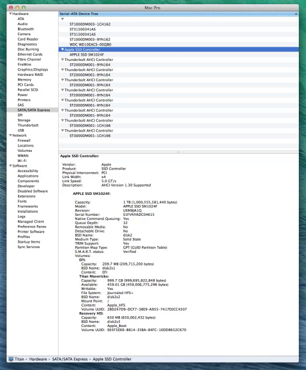Viewport: 306px width, 370px height.
Task: Select Wi-Fi under Network
Action: click(22, 161)
